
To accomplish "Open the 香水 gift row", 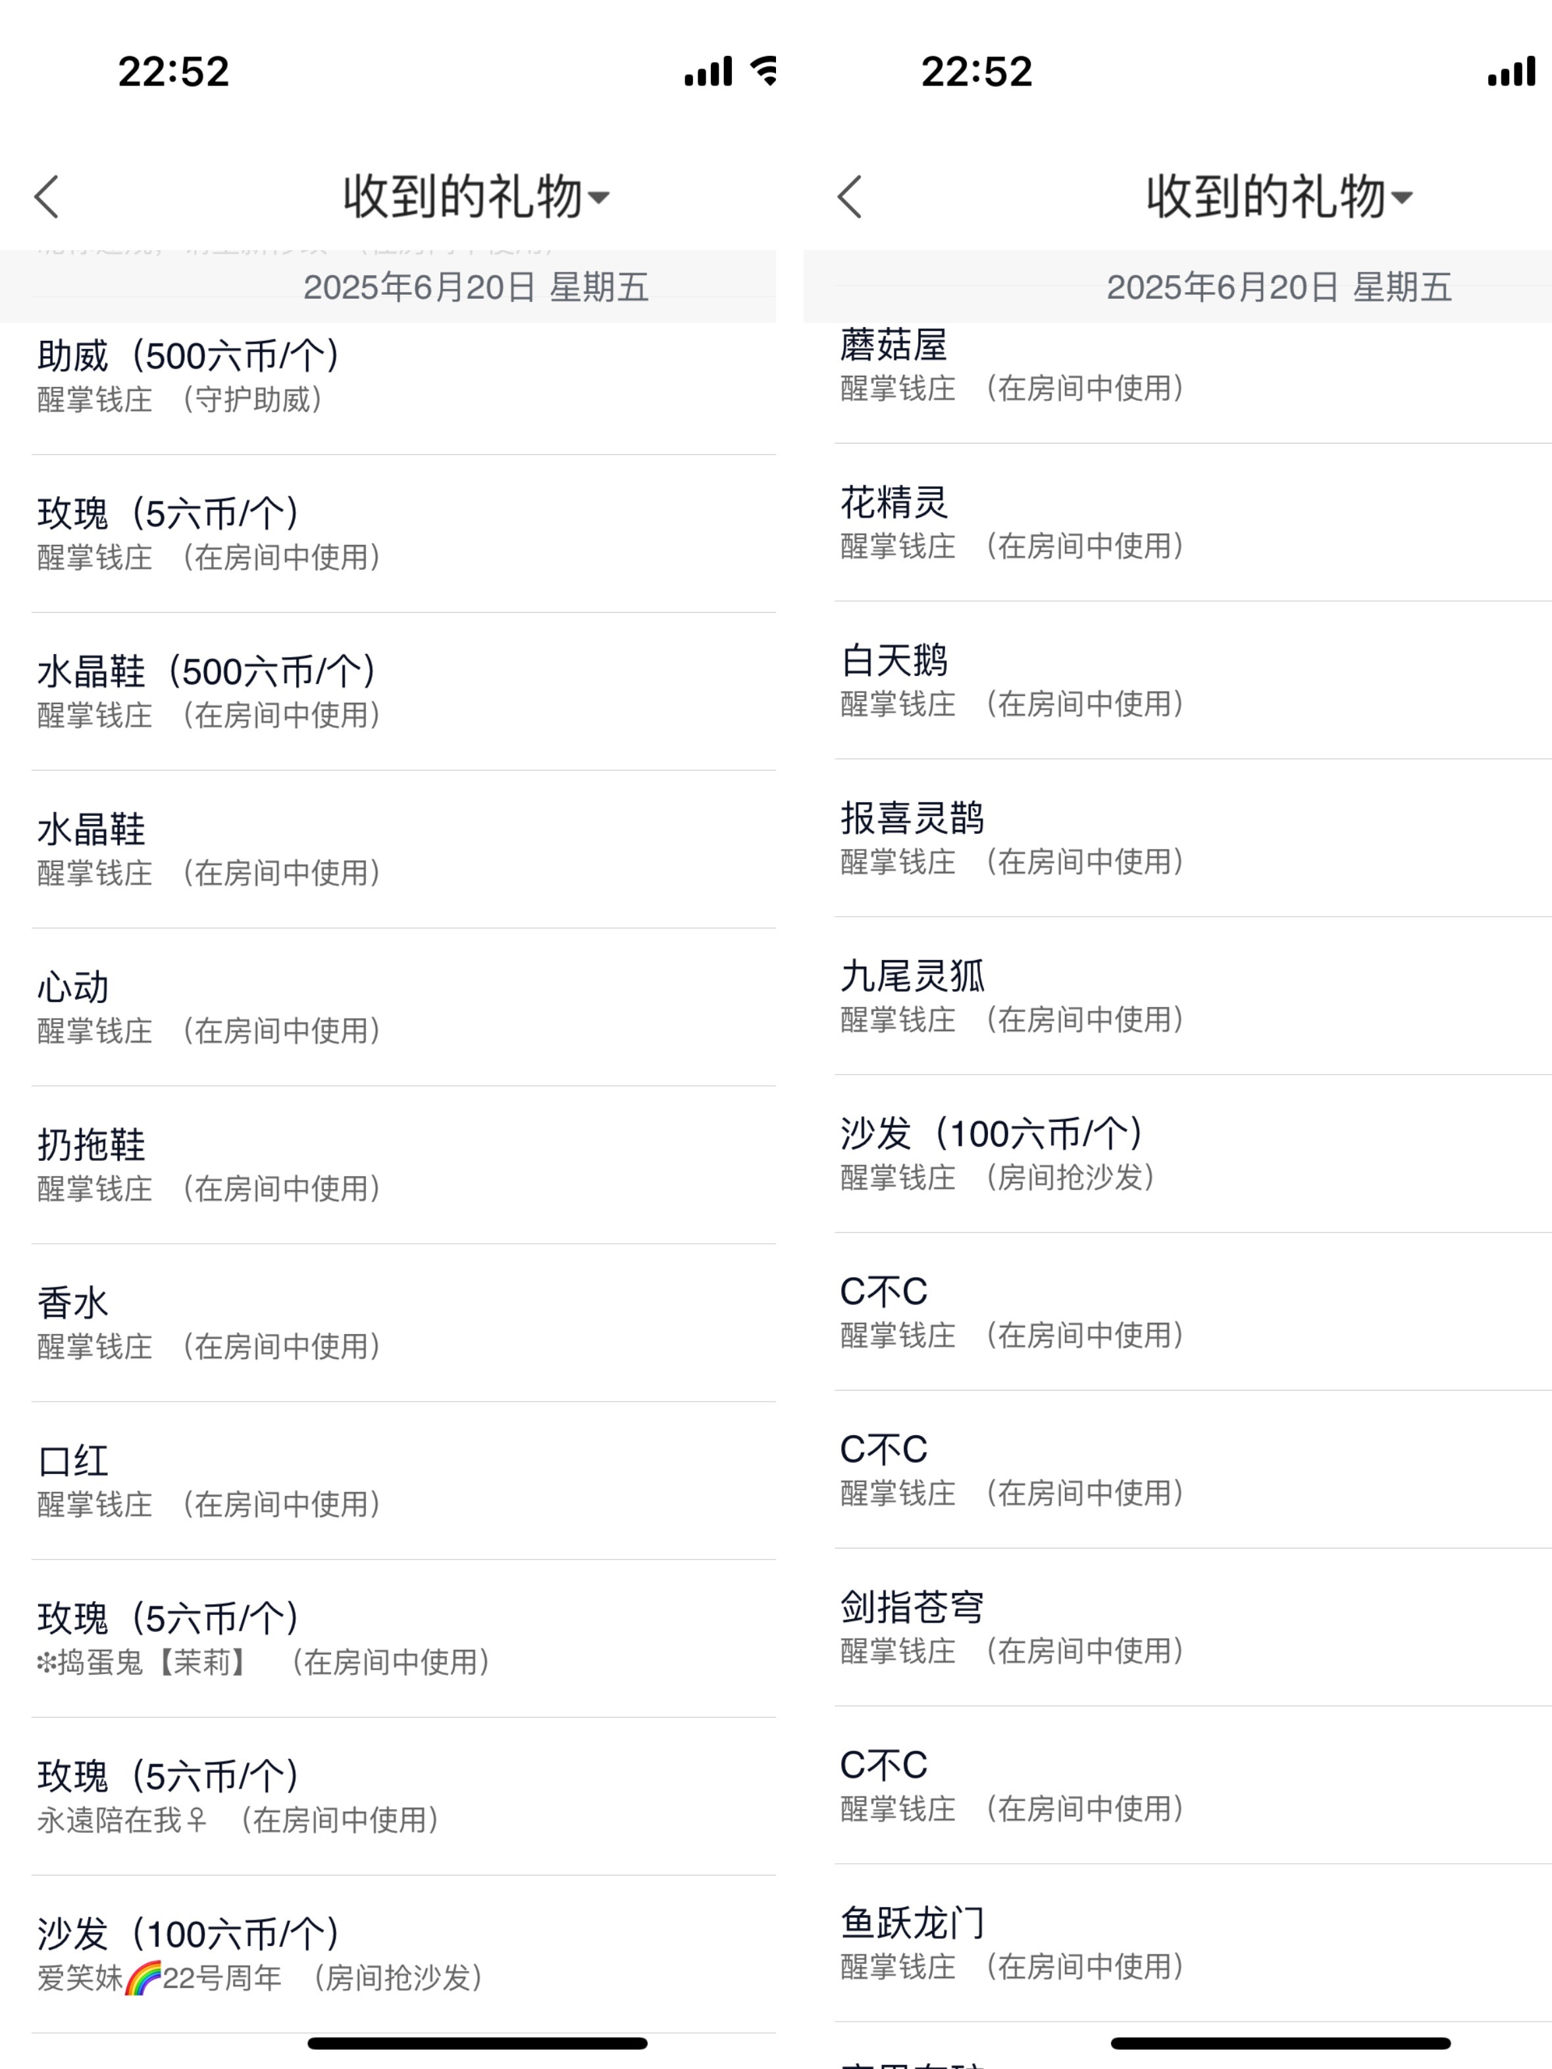I will pos(403,1323).
